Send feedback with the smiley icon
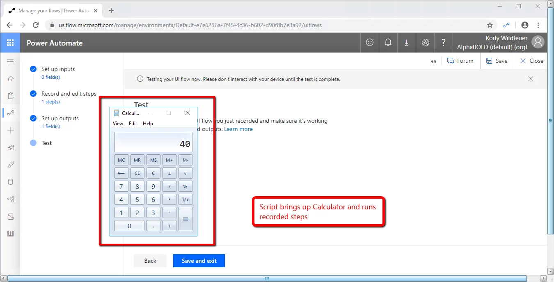 370,43
